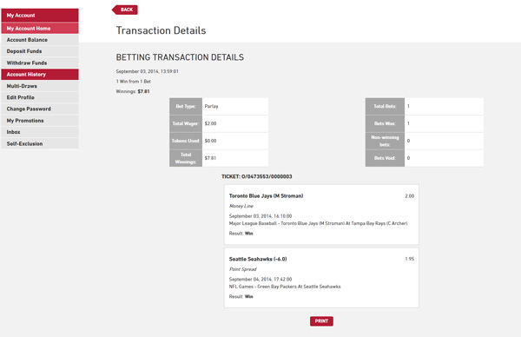Open Multi-Draws section
This screenshot has width=521, height=337.
pyautogui.click(x=40, y=86)
